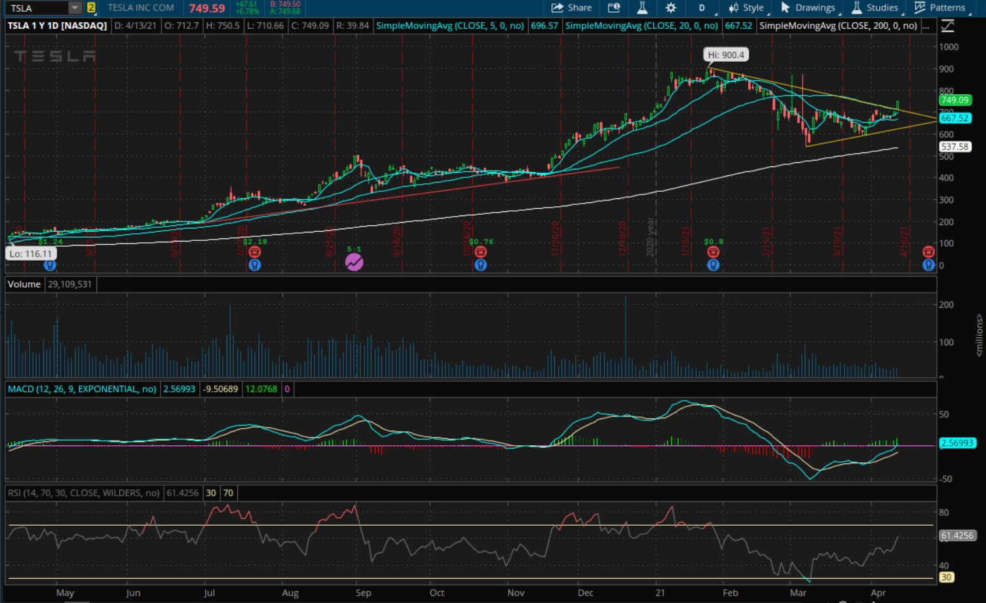Click the TESLA INC COM company name
The width and height of the screenshot is (986, 603).
point(141,8)
